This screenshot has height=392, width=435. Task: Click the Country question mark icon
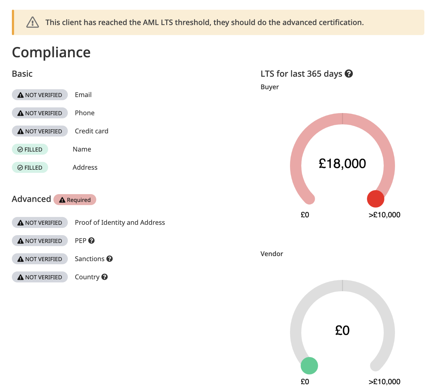pos(105,277)
